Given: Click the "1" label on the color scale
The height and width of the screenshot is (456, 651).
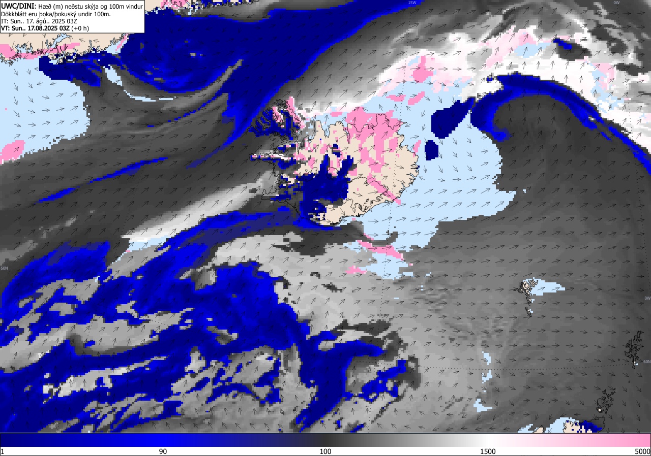Looking at the screenshot, I should click(x=3, y=451).
